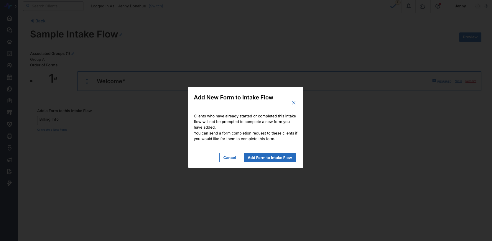Open the clipboard icon in the sidebar

[9, 101]
